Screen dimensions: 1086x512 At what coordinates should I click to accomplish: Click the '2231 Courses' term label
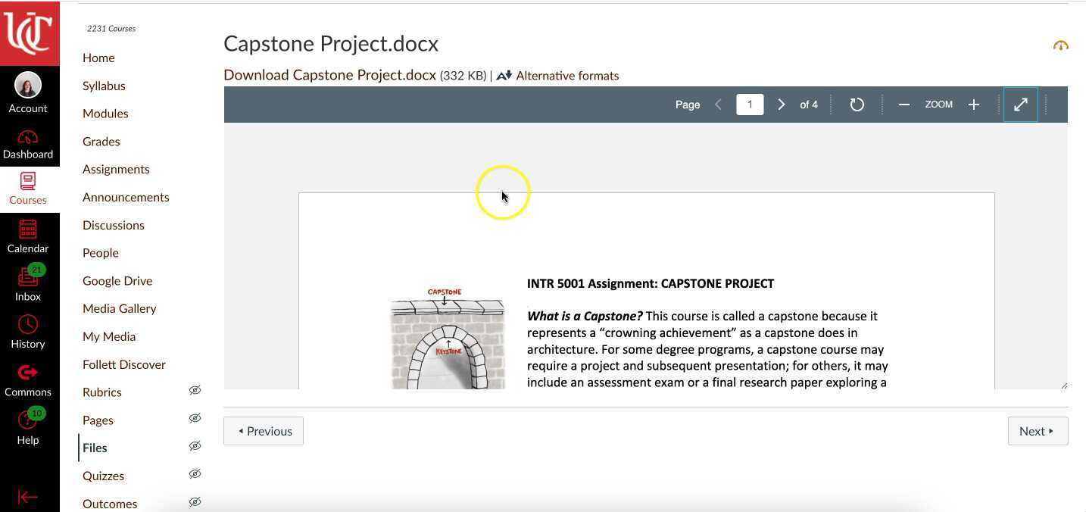point(111,29)
